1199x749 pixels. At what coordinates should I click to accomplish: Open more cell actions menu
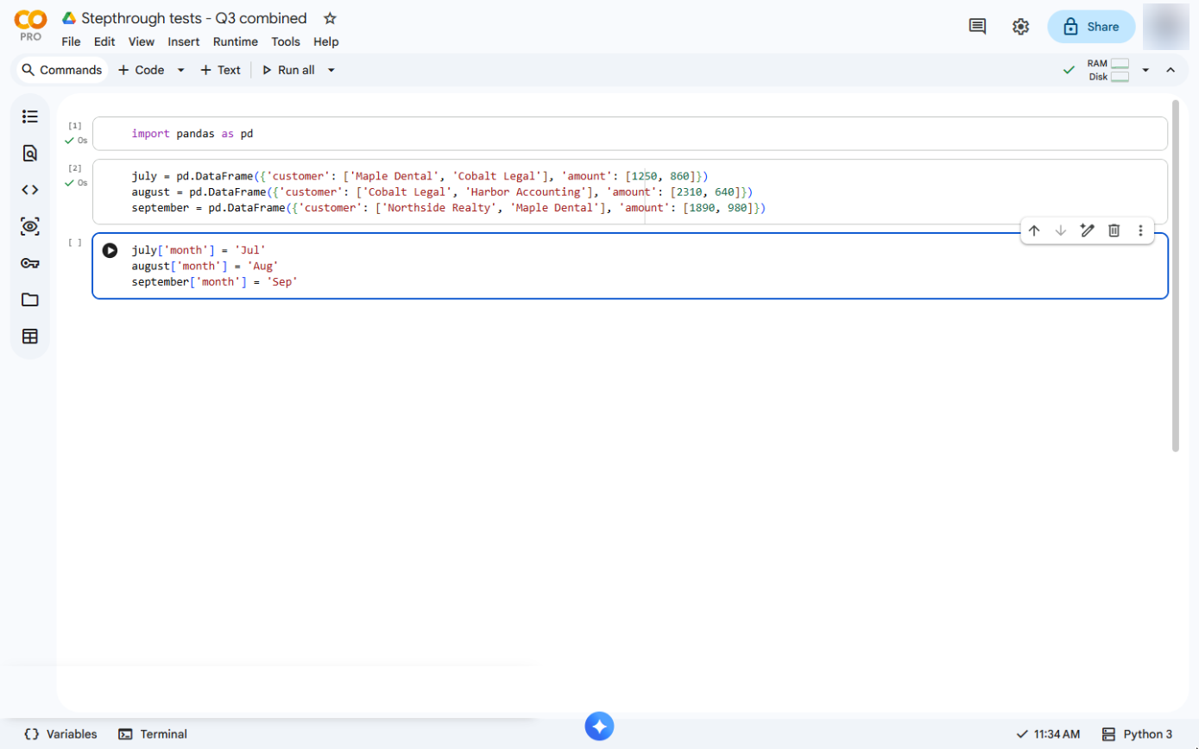(x=1140, y=230)
